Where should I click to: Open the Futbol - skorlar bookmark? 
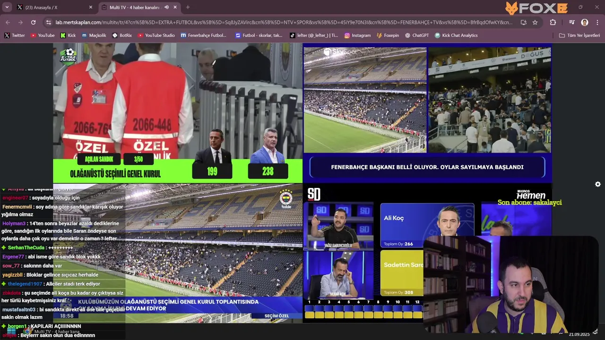(259, 35)
